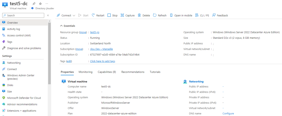The width and height of the screenshot is (282, 116).
Task: Click the sidebar vertical scrollbar
Action: pos(50,54)
